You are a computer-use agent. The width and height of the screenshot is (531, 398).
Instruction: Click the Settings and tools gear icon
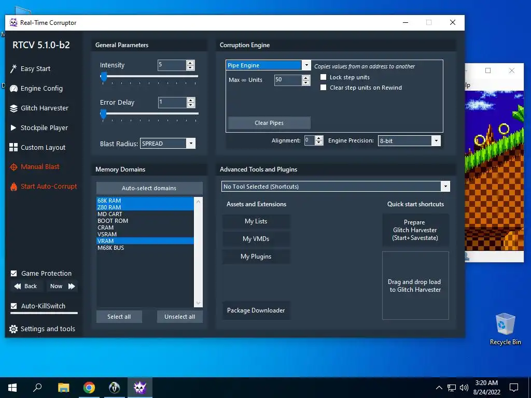click(13, 329)
